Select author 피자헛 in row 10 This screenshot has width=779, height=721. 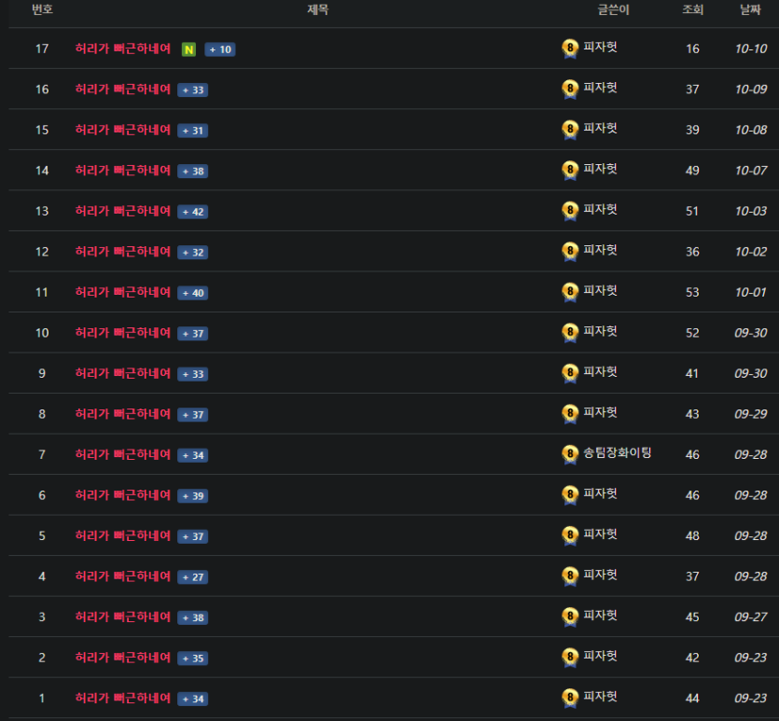tap(600, 331)
